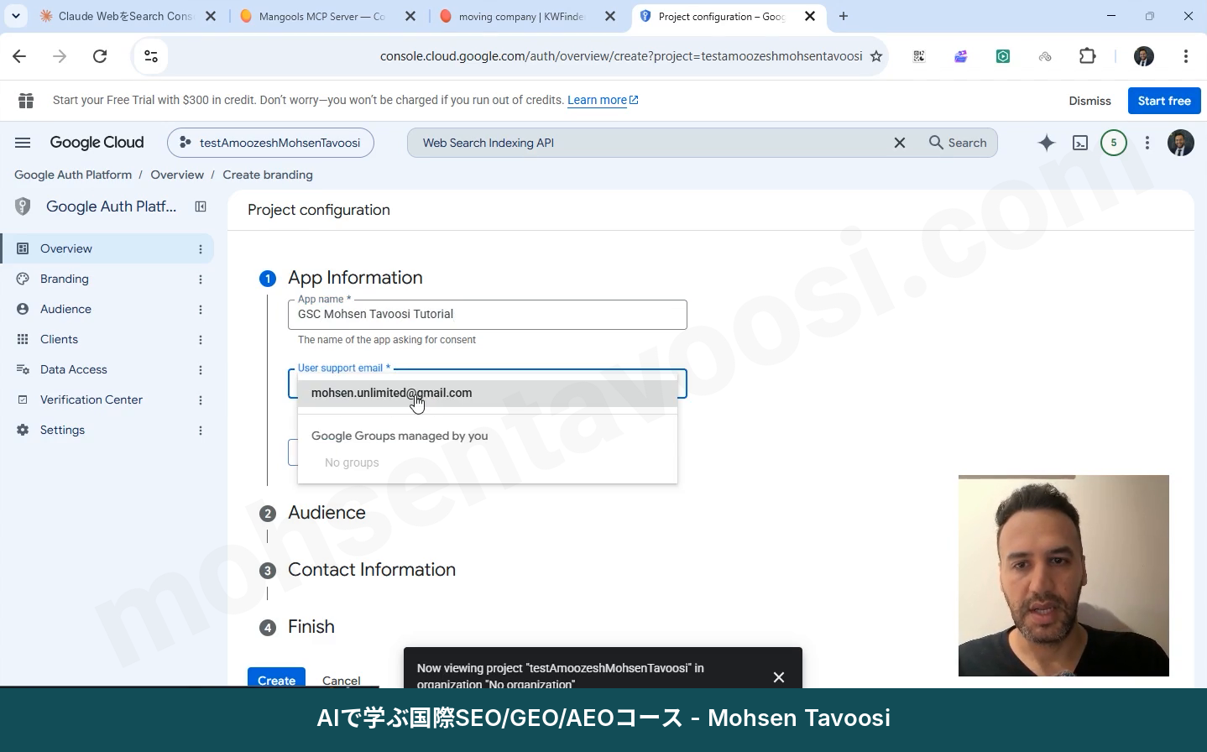Open the testAmoozeshMohsenTavoosi project picker
The image size is (1207, 752).
click(x=270, y=143)
